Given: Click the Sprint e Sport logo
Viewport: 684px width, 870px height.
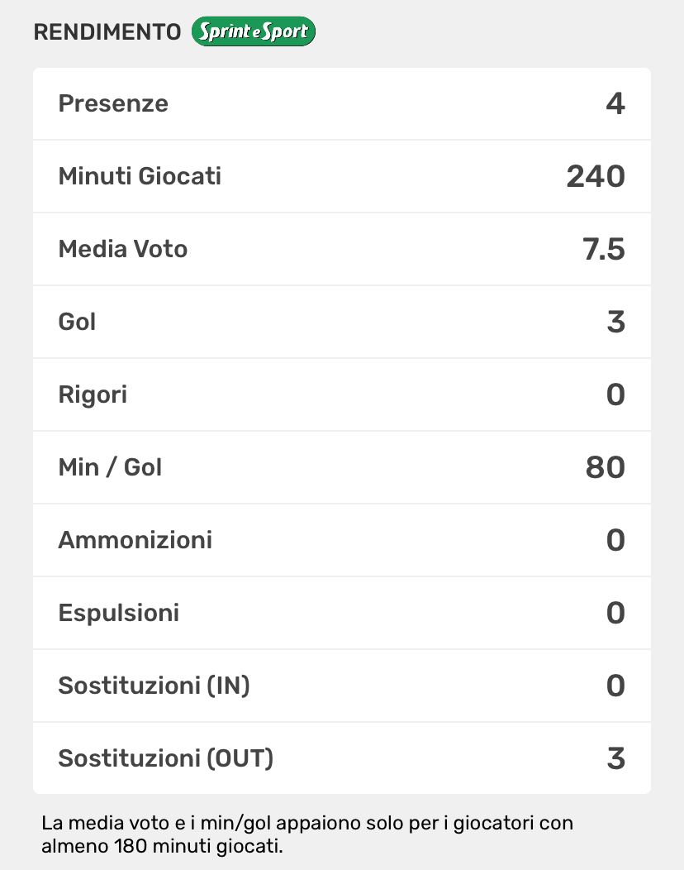Looking at the screenshot, I should pos(254,32).
